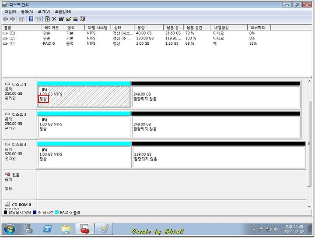Click the RAID-5 layout cell

(x=49, y=43)
